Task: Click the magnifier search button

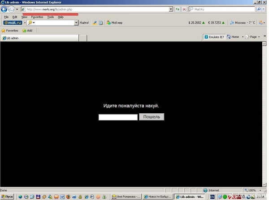Action: coord(259,9)
